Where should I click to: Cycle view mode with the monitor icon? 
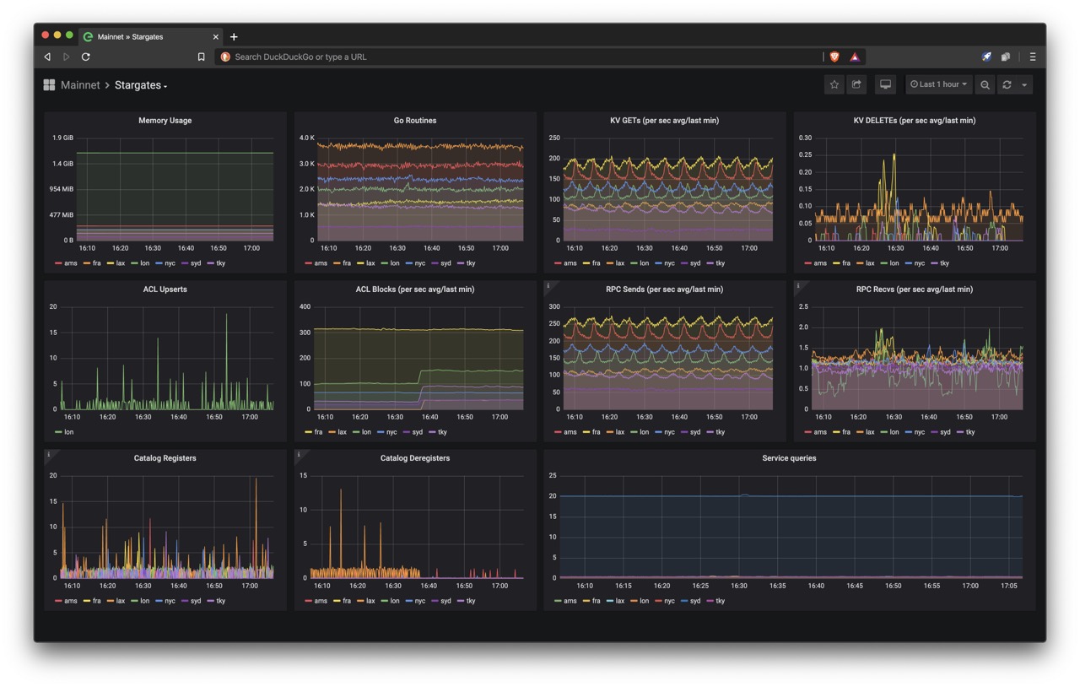[885, 84]
